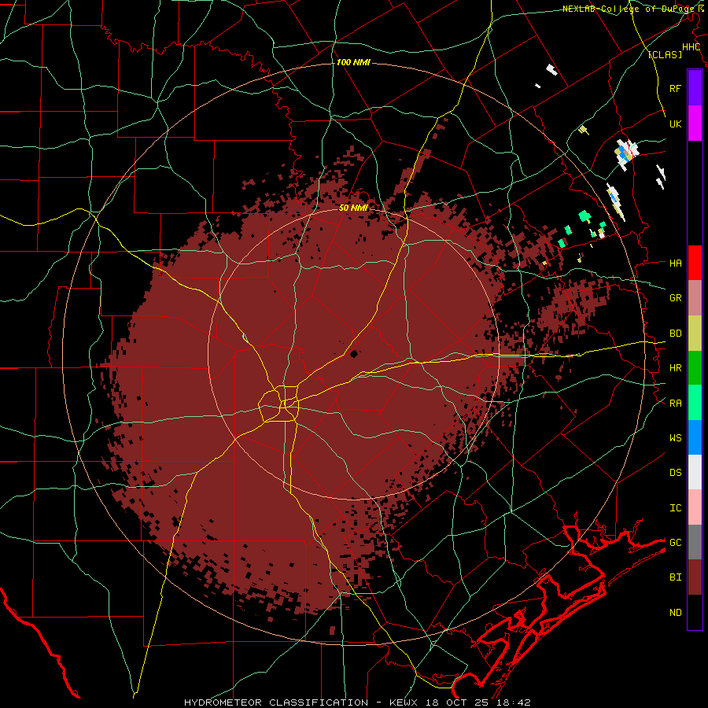Click the HA legend label
The image size is (708, 708).
(x=675, y=263)
